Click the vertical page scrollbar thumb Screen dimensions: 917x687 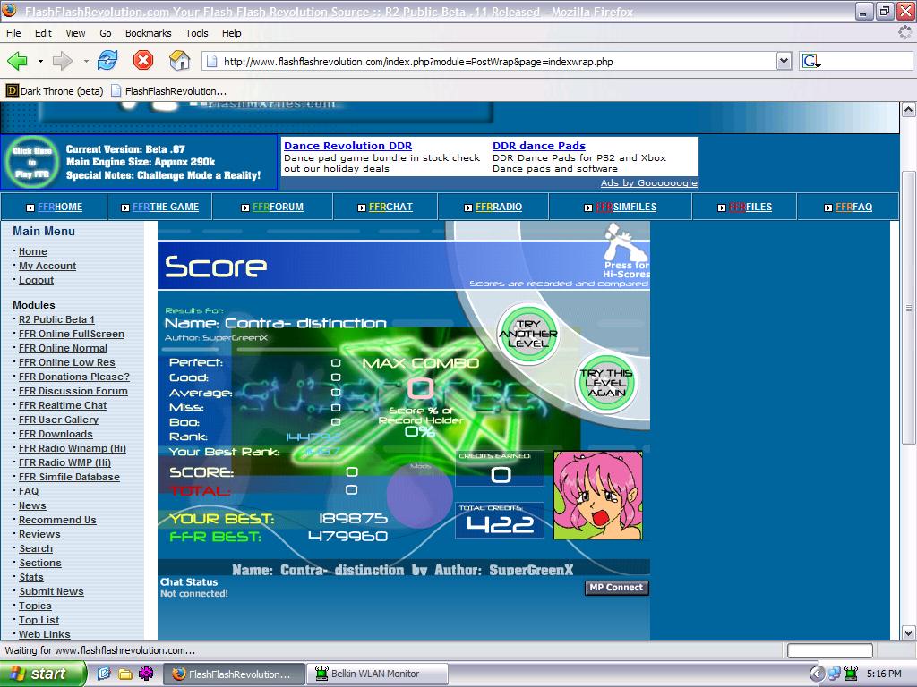coord(908,308)
